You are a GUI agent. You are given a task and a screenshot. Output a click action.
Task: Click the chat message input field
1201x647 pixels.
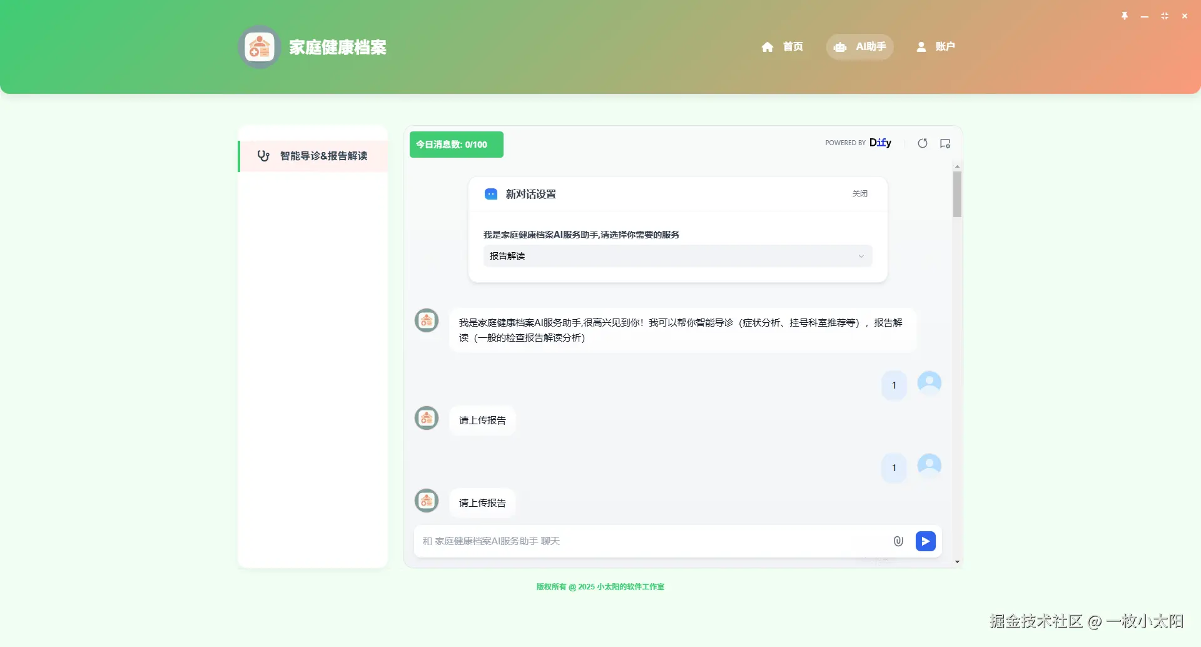point(626,541)
